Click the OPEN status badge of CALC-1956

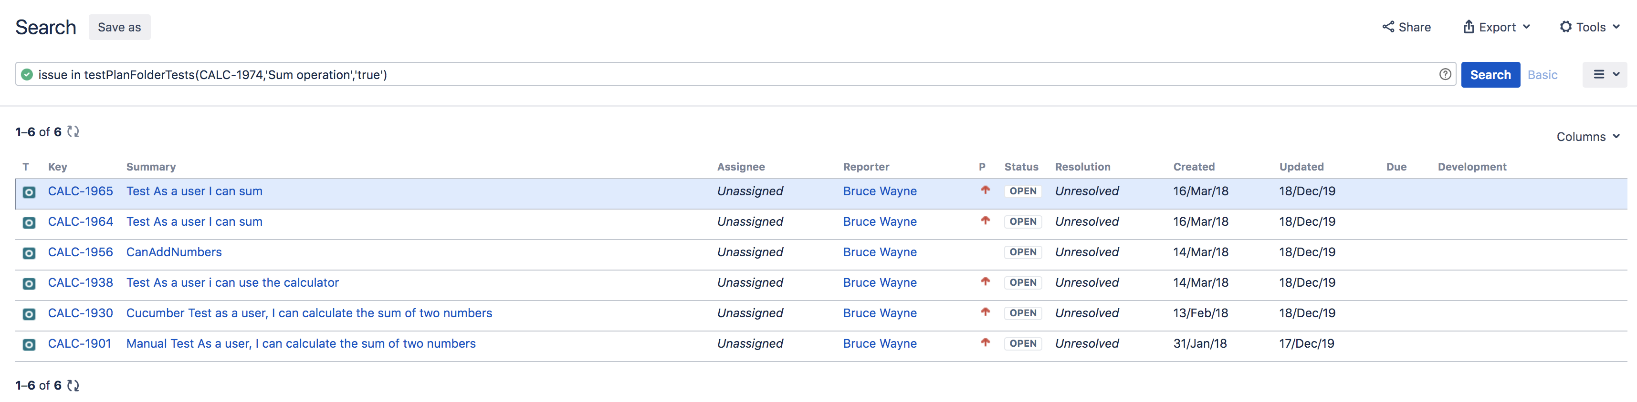click(1023, 251)
